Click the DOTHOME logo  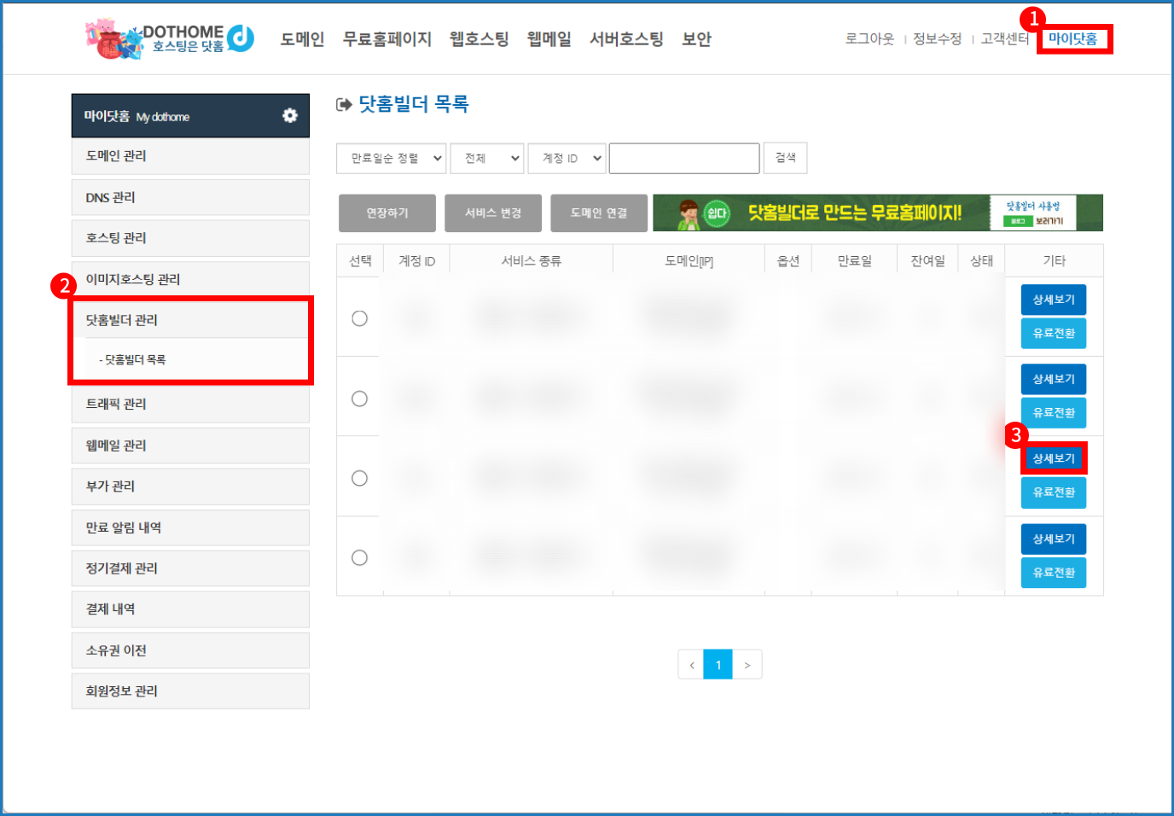pyautogui.click(x=171, y=38)
